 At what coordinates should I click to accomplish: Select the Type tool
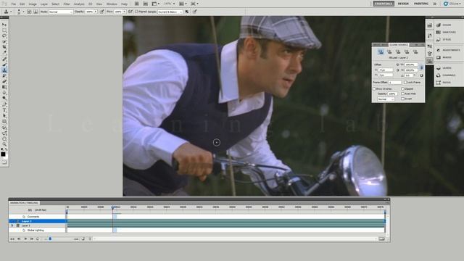click(x=4, y=110)
